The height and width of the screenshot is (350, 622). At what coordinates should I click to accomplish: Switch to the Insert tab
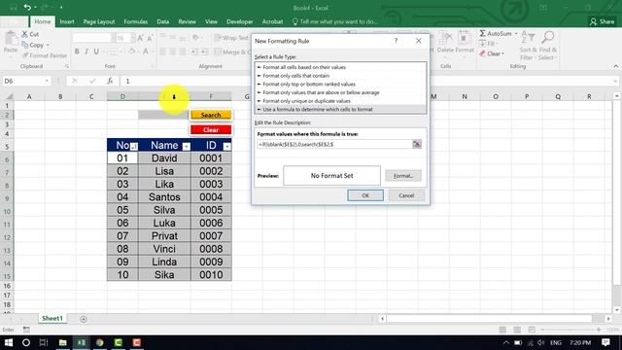[x=67, y=21]
